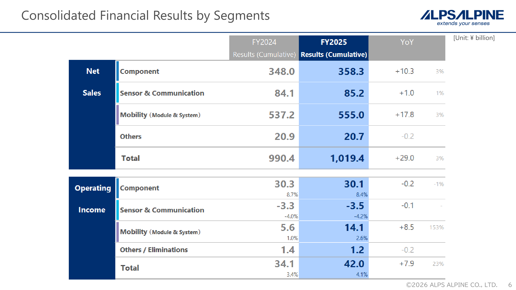Select FY2024 Others / Eliminations value 1.4
Image resolution: width=516 pixels, height=290 pixels.
[288, 250]
